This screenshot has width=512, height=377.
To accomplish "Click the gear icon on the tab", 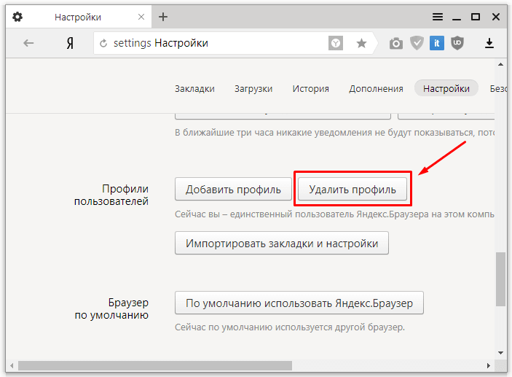I will pos(17,17).
